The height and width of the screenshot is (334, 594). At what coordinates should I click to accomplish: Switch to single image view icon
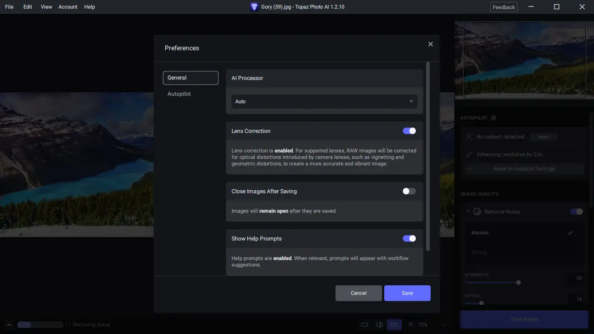(365, 325)
